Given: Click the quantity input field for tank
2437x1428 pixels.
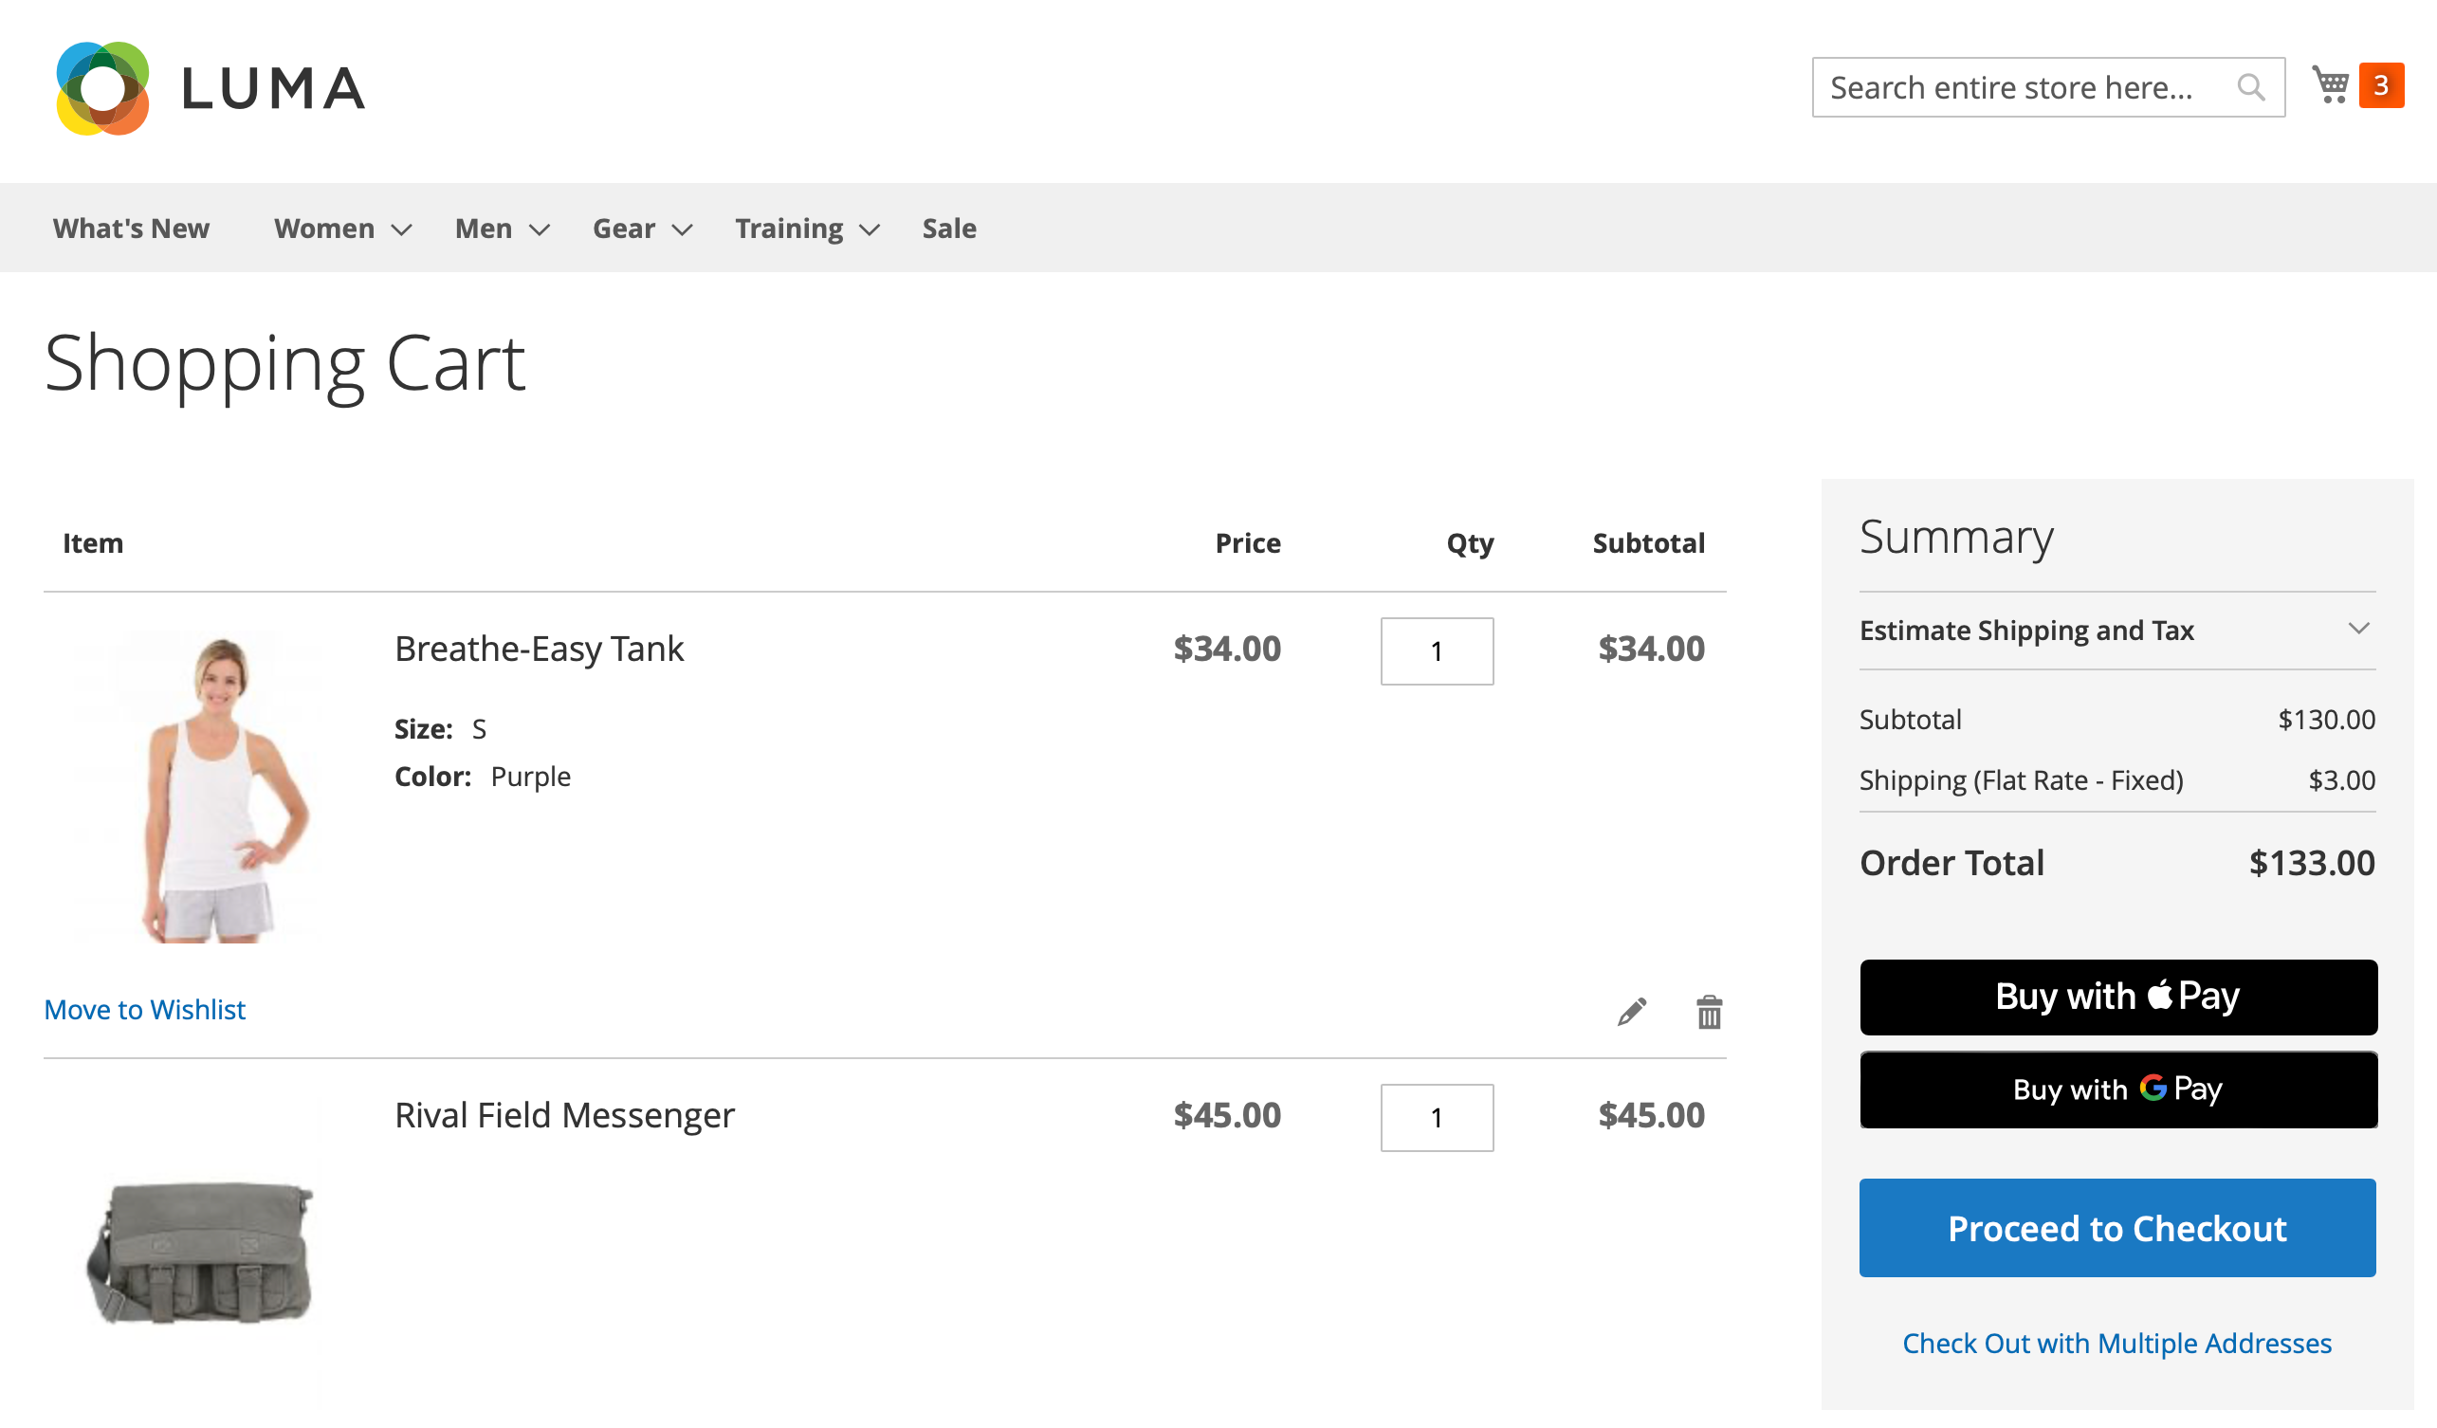Looking at the screenshot, I should 1436,650.
